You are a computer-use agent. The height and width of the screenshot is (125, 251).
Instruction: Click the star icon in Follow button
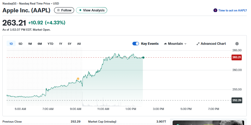[x=58, y=10]
